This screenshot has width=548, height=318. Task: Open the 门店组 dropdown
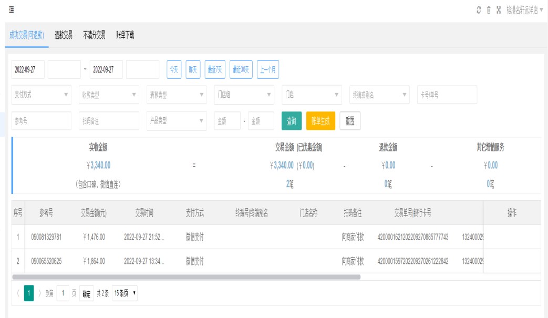coord(244,95)
